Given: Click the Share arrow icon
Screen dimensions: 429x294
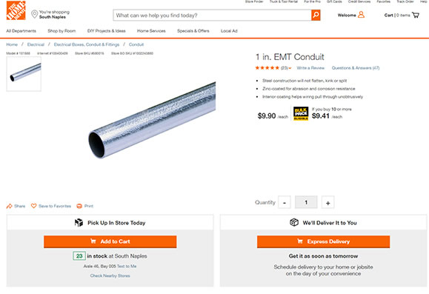Looking at the screenshot, I should tap(10, 206).
